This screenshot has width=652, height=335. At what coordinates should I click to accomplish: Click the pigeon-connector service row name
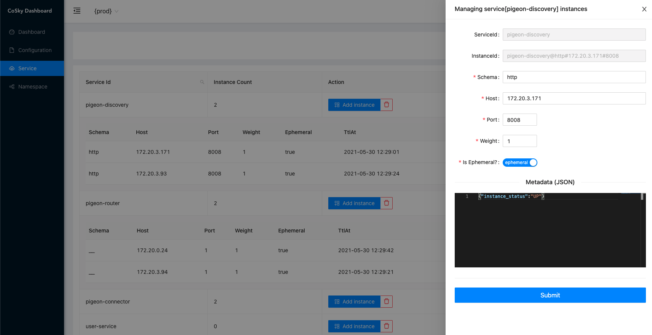point(108,302)
